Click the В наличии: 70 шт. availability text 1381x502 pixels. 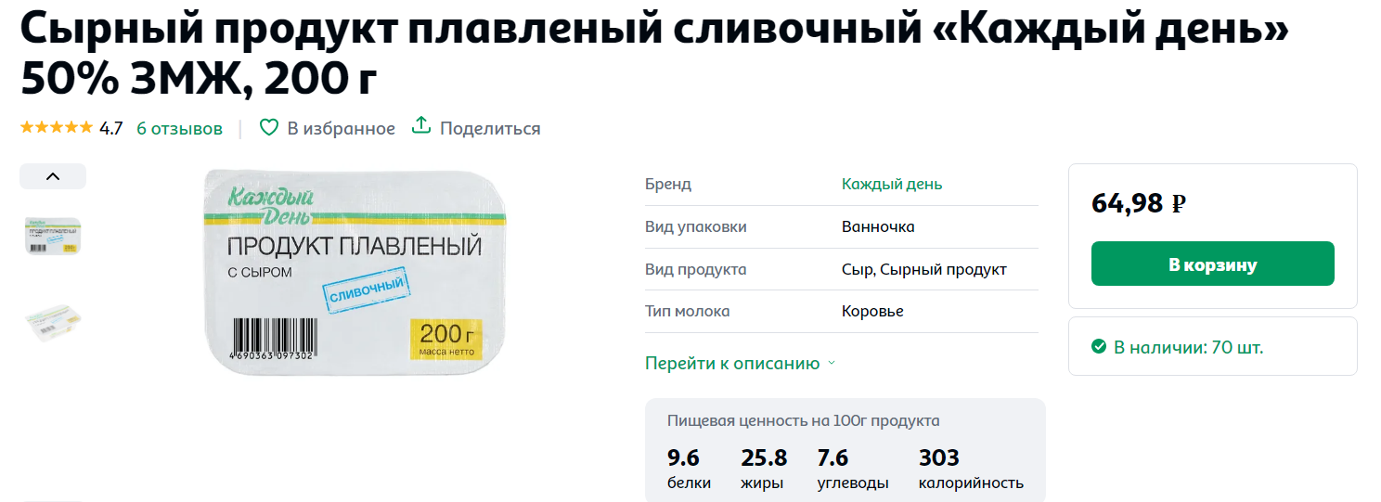[1188, 348]
